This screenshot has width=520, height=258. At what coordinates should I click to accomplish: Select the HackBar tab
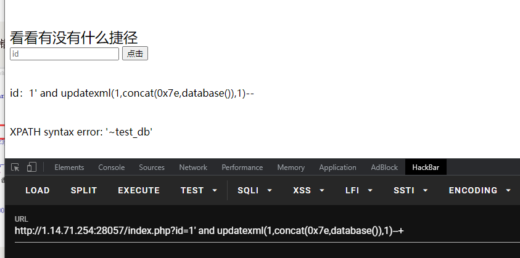[x=426, y=167]
